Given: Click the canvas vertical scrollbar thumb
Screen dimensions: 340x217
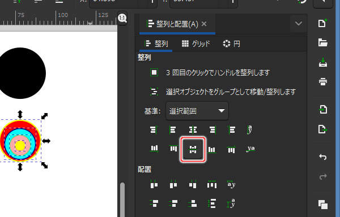Looking at the screenshot, I should click(x=122, y=199).
